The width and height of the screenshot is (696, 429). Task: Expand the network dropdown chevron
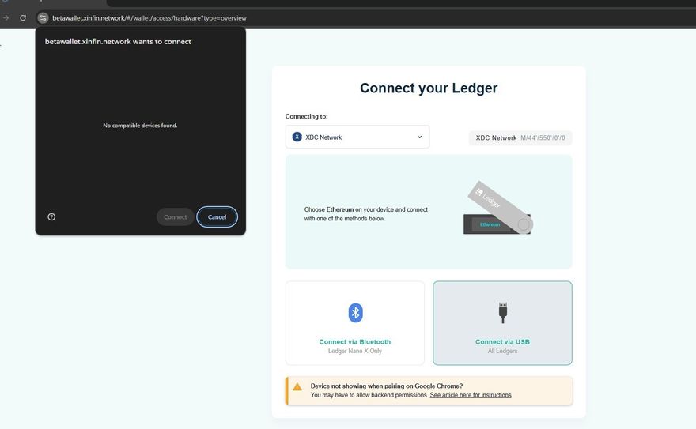pos(419,137)
